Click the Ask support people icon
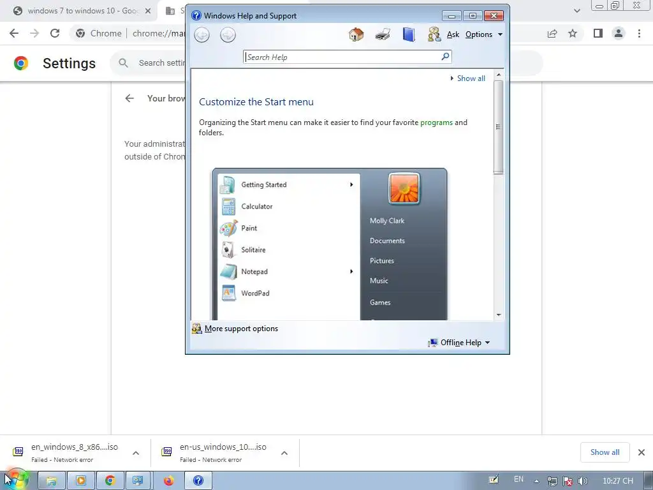Viewport: 653px width, 490px height. click(x=434, y=34)
